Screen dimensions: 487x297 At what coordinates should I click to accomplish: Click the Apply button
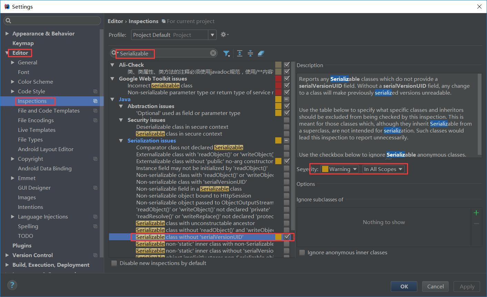(x=467, y=286)
